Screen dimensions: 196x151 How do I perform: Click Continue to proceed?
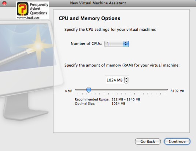tap(177, 141)
